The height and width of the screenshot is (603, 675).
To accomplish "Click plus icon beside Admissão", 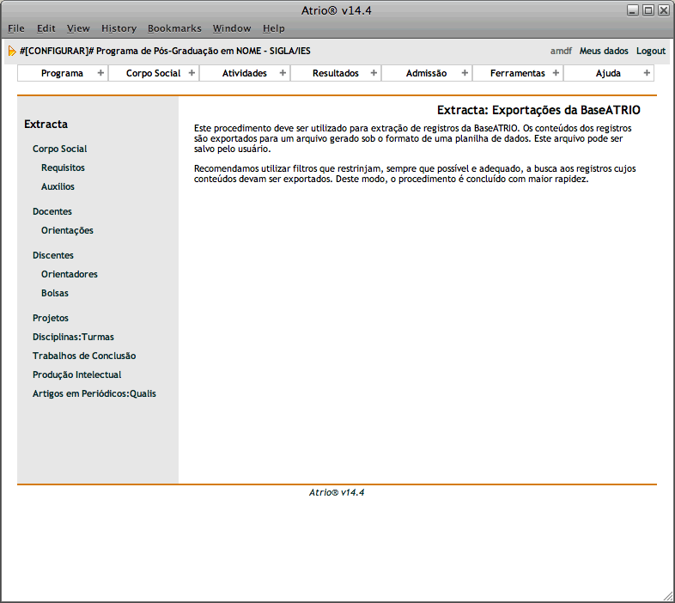I will click(x=465, y=73).
